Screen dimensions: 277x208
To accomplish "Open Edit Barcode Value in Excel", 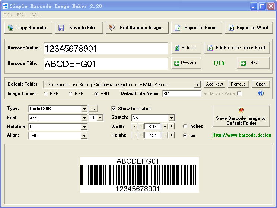I will (x=237, y=48).
